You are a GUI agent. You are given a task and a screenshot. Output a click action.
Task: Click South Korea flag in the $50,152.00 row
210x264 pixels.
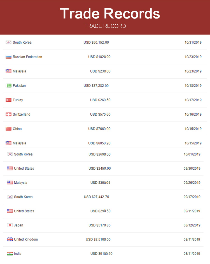point(8,43)
